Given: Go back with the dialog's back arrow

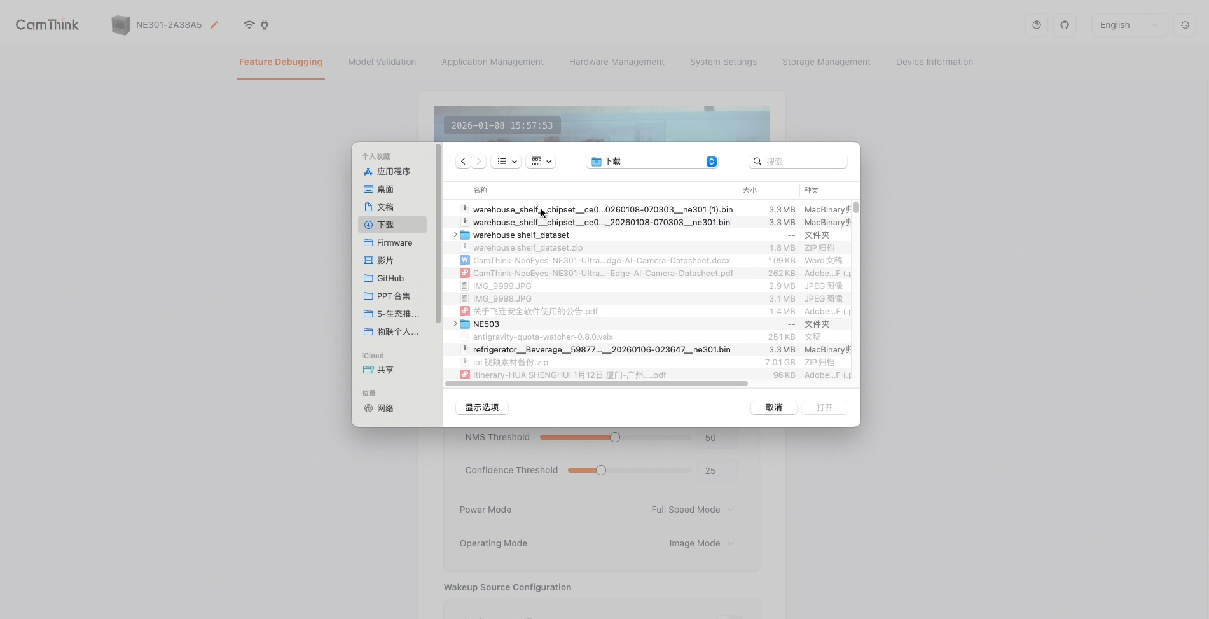Looking at the screenshot, I should point(463,162).
